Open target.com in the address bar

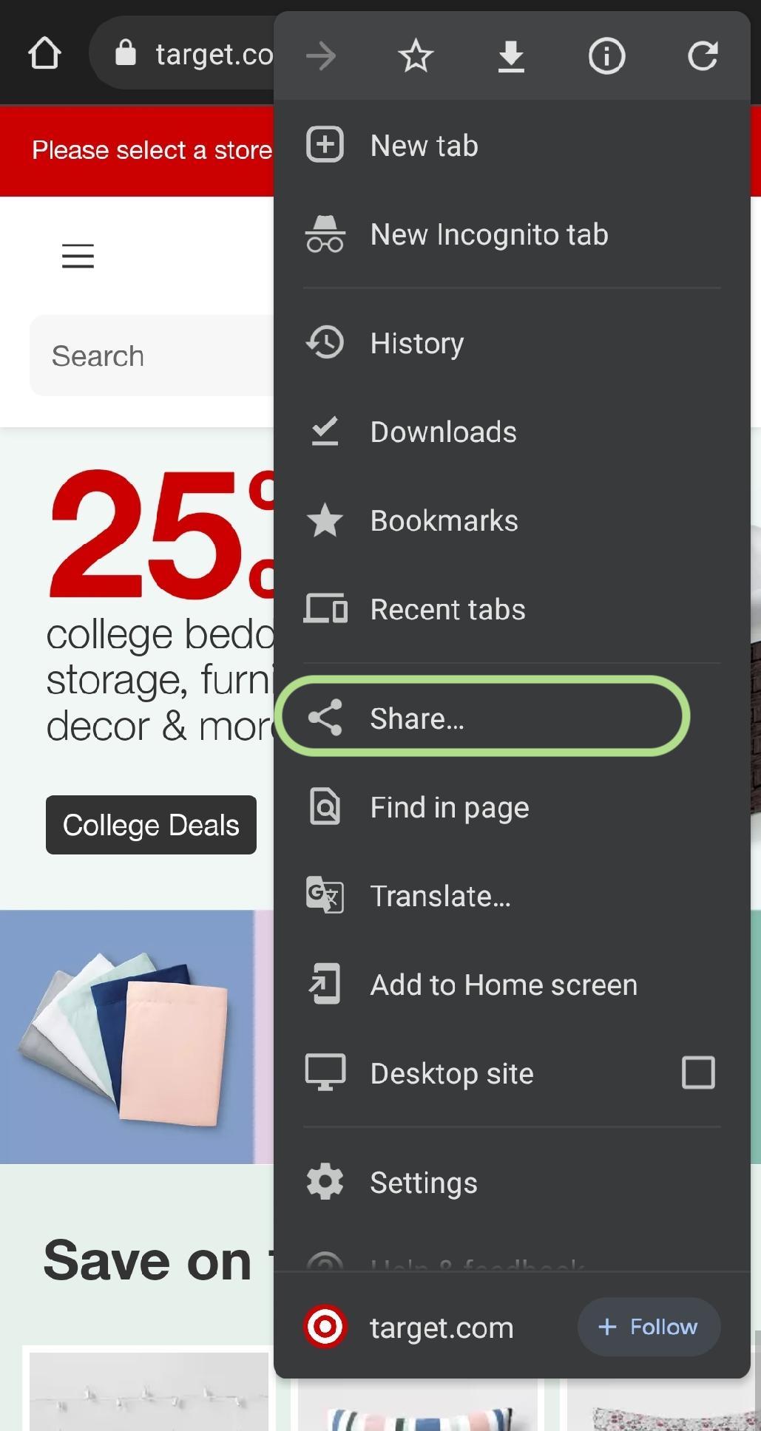(214, 52)
